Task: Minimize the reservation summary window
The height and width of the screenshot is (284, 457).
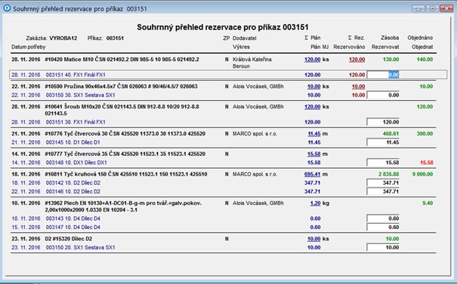Action: click(x=418, y=8)
